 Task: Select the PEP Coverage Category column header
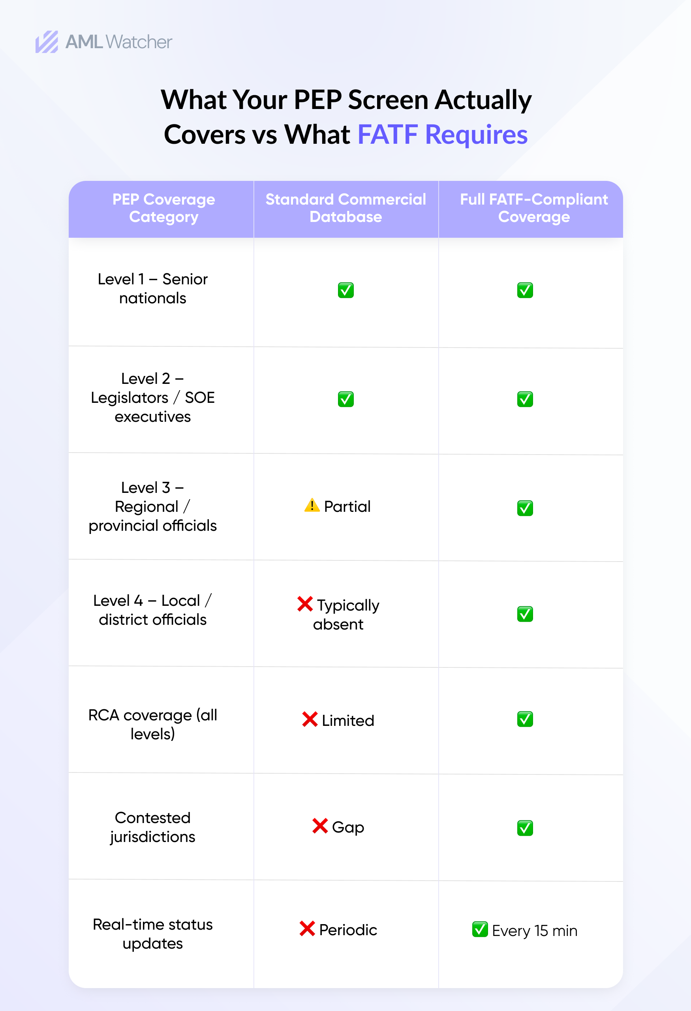(163, 209)
